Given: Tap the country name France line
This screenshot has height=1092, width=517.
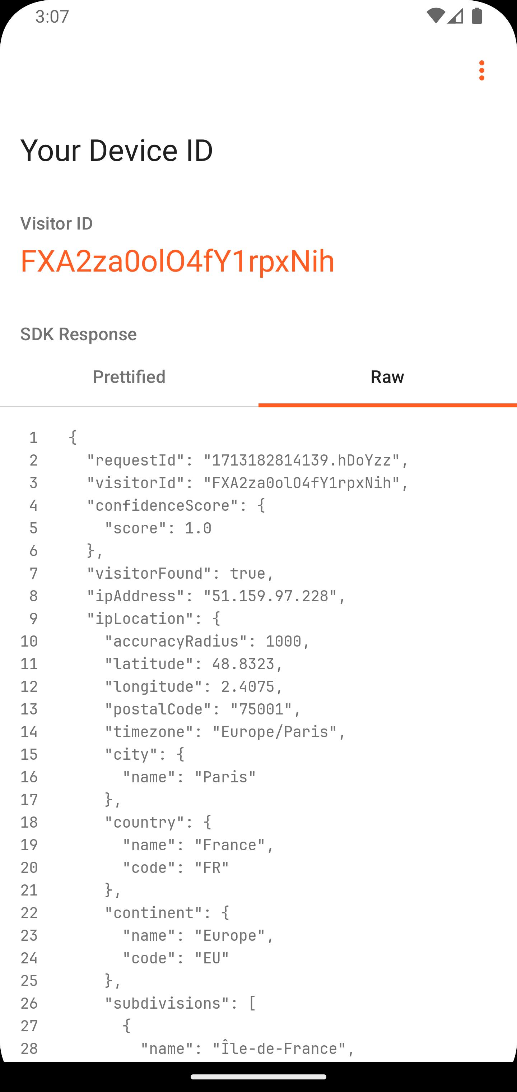Looking at the screenshot, I should [x=199, y=845].
